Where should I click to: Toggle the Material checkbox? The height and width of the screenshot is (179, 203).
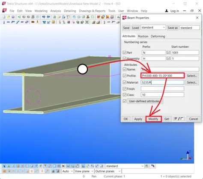[125, 82]
